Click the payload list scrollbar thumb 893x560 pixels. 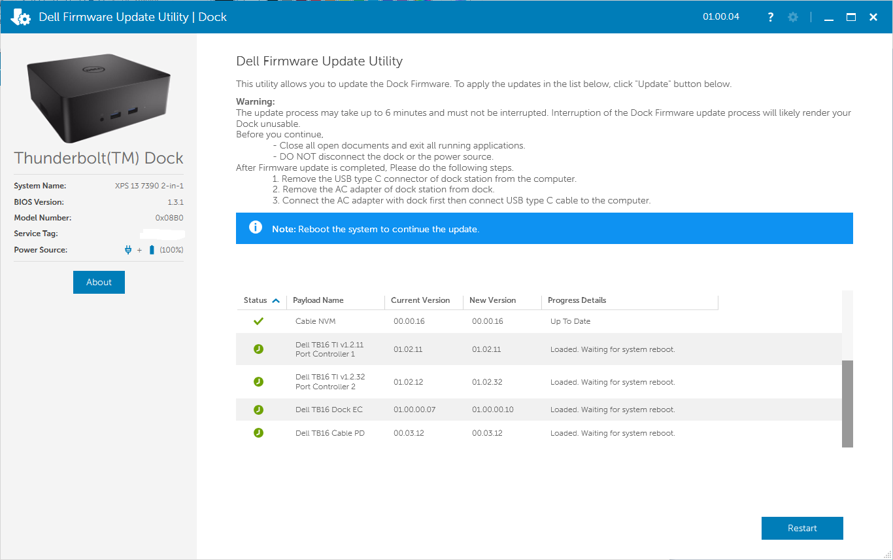[x=847, y=404]
